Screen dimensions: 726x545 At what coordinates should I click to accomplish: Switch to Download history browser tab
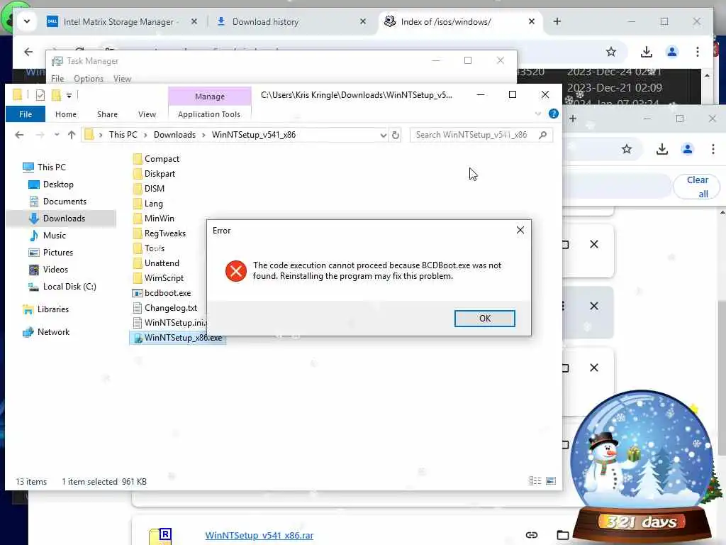(265, 22)
